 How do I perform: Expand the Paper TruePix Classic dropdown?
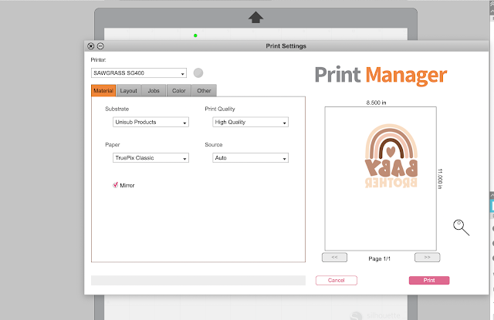point(151,157)
